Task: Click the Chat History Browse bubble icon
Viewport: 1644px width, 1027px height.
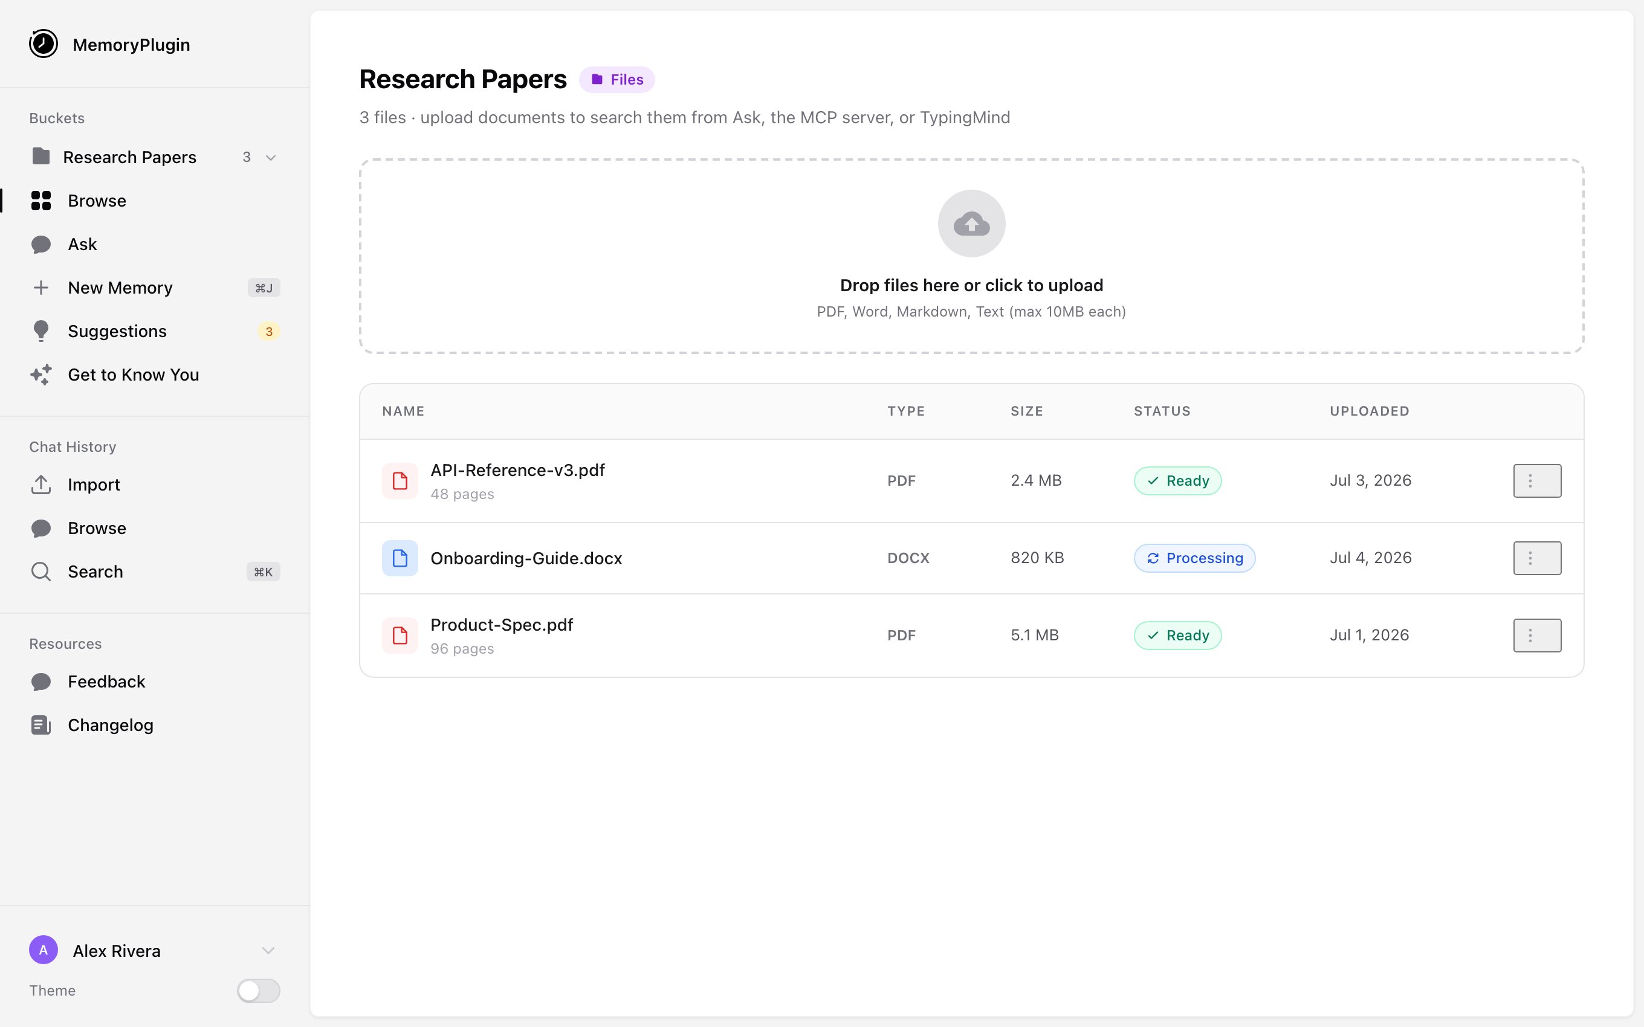Action: click(x=40, y=528)
